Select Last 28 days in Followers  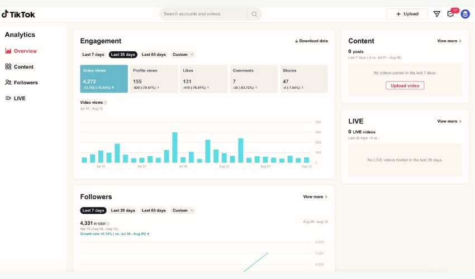tap(123, 210)
